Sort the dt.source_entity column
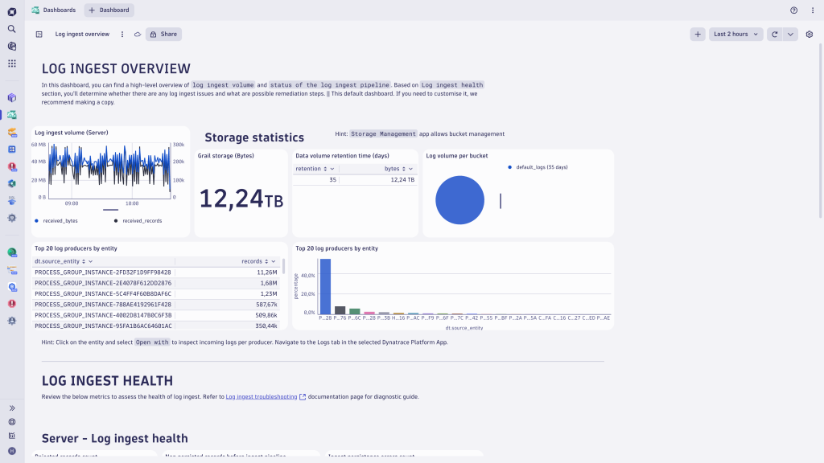This screenshot has width=824, height=463. pyautogui.click(x=84, y=261)
